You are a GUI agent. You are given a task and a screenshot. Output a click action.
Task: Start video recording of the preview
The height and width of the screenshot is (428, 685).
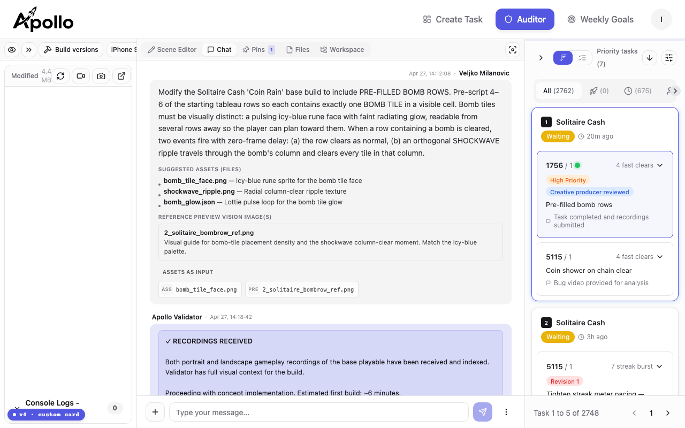pyautogui.click(x=81, y=76)
